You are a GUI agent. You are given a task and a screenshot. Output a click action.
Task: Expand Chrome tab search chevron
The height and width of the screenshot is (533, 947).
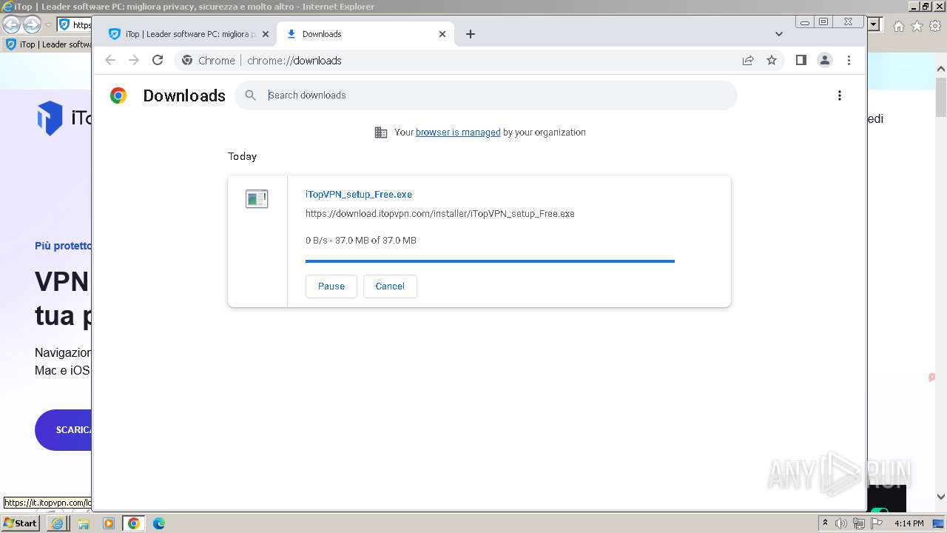[x=778, y=34]
